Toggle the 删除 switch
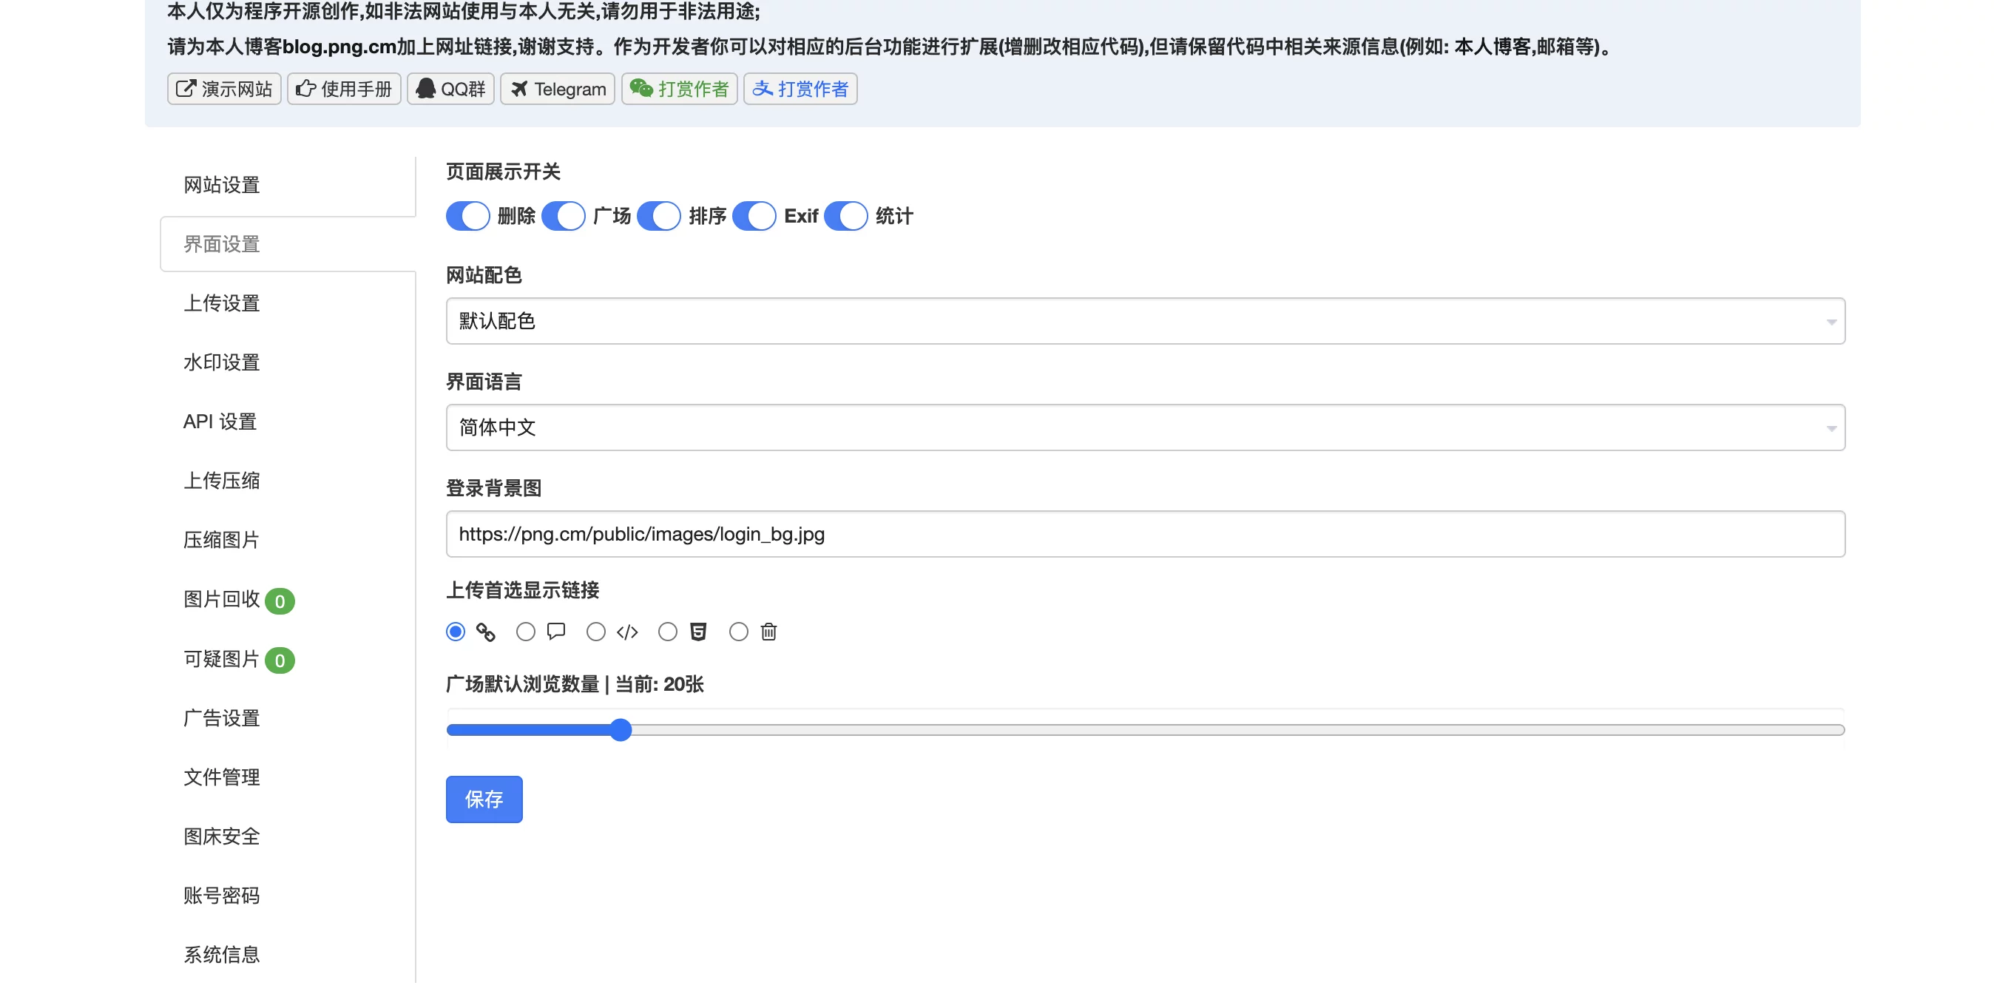 [467, 216]
